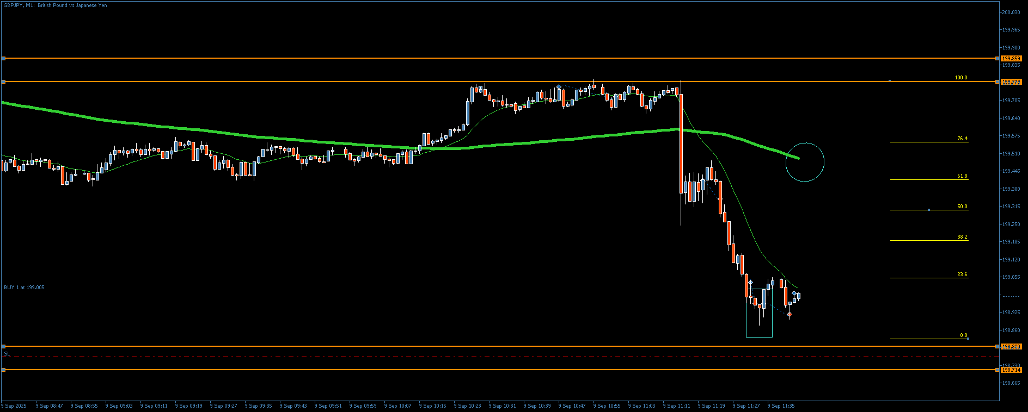Select the cyan circle drawing object
Viewport: 1028px width, 412px height.
[x=805, y=162]
